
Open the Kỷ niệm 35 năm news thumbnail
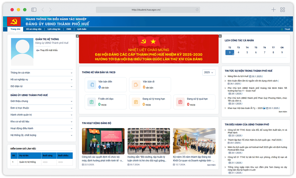tap(194, 141)
